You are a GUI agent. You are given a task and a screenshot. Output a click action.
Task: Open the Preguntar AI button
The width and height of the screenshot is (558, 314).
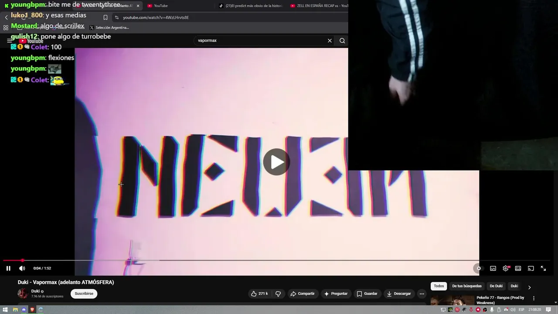click(x=336, y=294)
